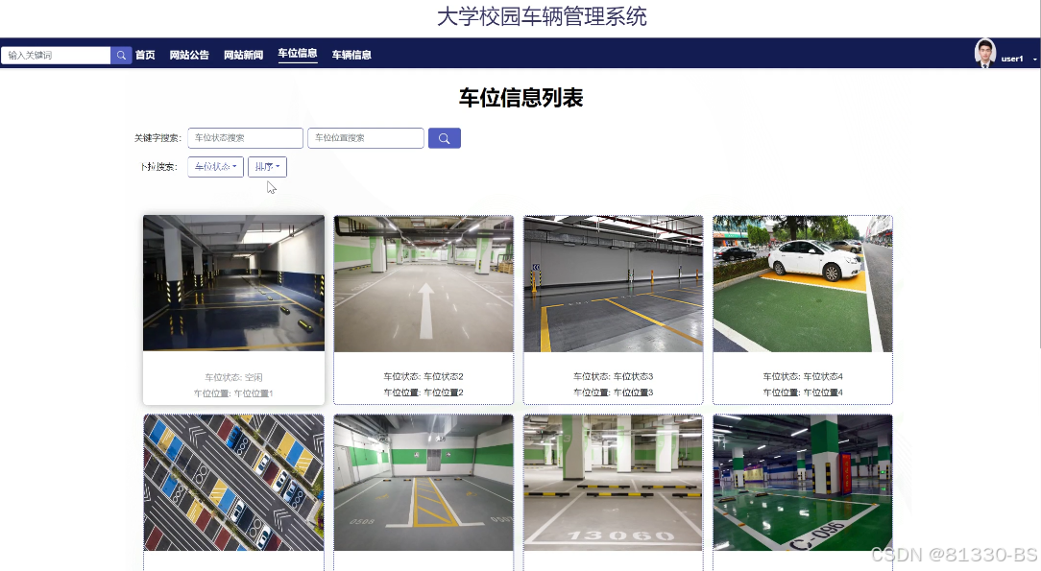The image size is (1041, 571).
Task: Open 网站新闻 menu item
Action: [243, 55]
